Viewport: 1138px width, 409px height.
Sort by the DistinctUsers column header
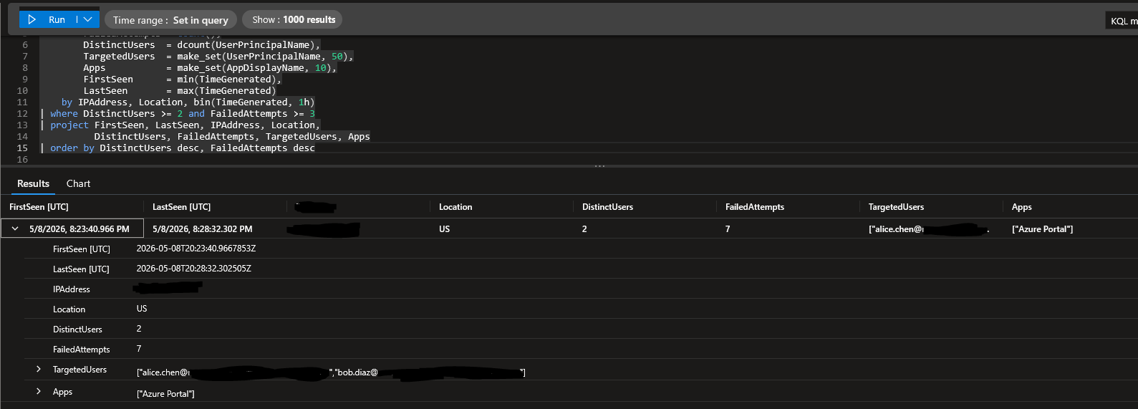607,207
